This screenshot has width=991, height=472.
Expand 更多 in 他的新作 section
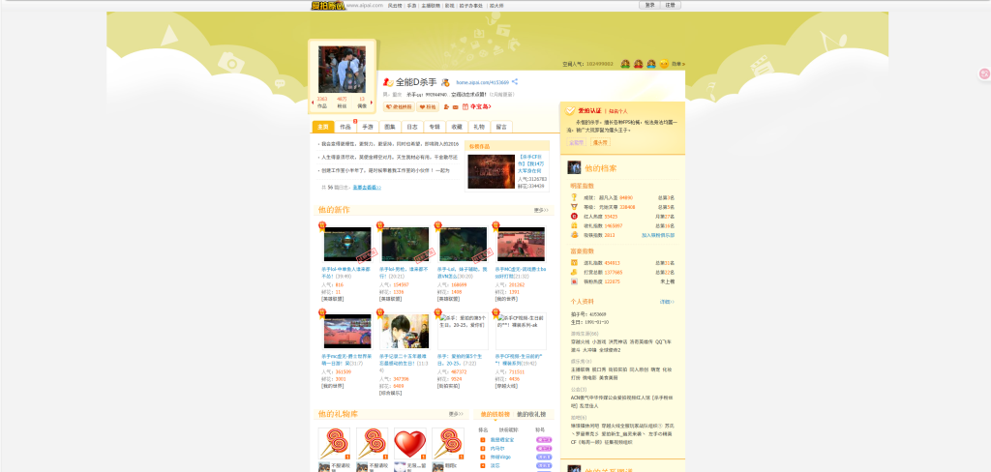[x=540, y=210]
